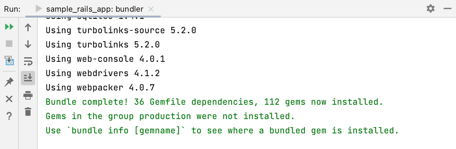Image resolution: width=456 pixels, height=149 pixels.
Task: Click the green Rerun button
Action: point(9,27)
